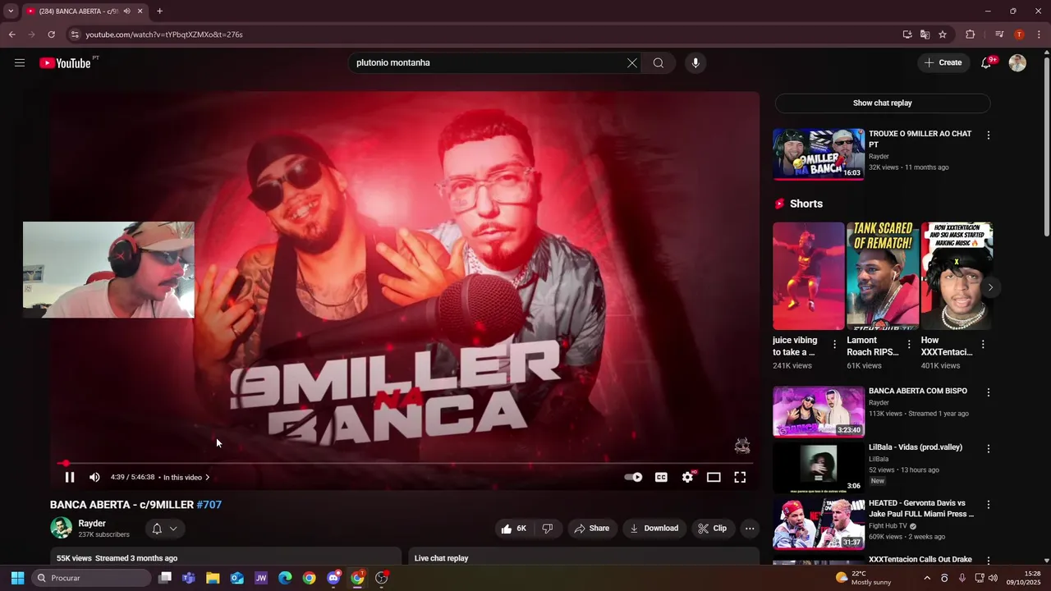Open options for the 'juice vibing' short
Viewport: 1051px width, 591px height.
(x=834, y=345)
